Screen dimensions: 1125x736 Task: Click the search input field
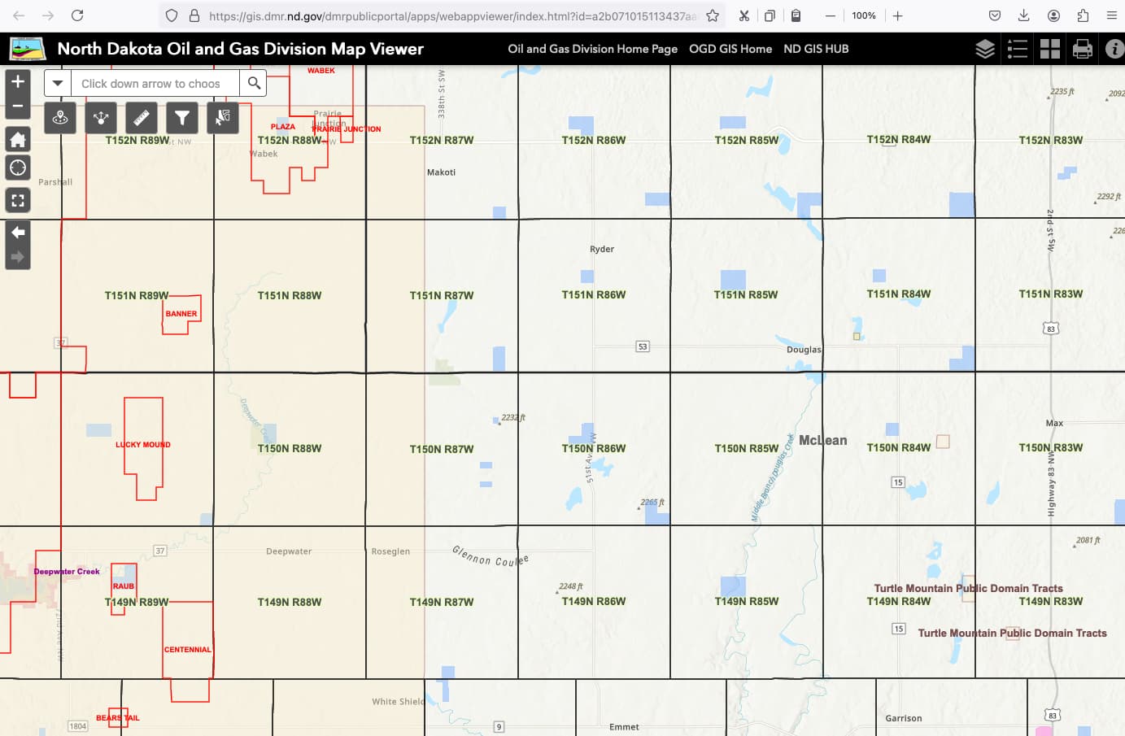(x=155, y=83)
